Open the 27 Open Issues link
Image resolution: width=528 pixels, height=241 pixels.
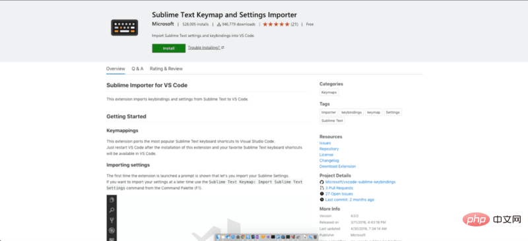coord(339,194)
